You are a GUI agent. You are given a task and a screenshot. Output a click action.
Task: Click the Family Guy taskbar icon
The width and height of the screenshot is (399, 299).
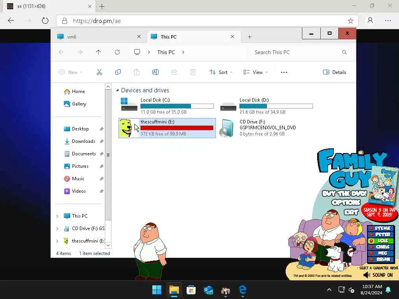click(226, 290)
